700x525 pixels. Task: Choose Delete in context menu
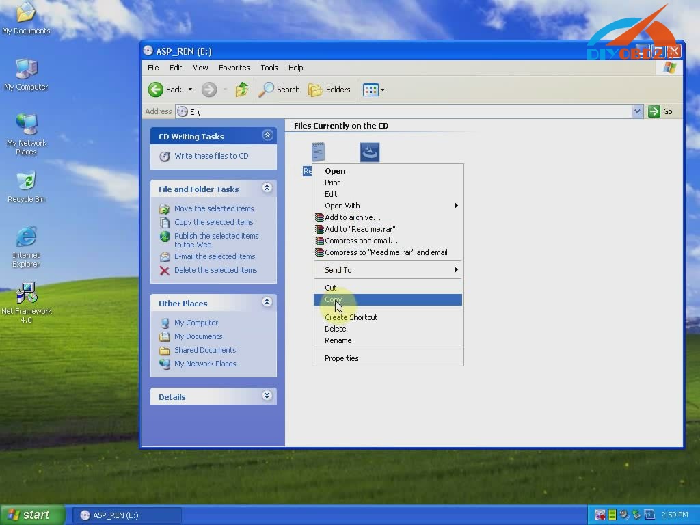(388, 329)
